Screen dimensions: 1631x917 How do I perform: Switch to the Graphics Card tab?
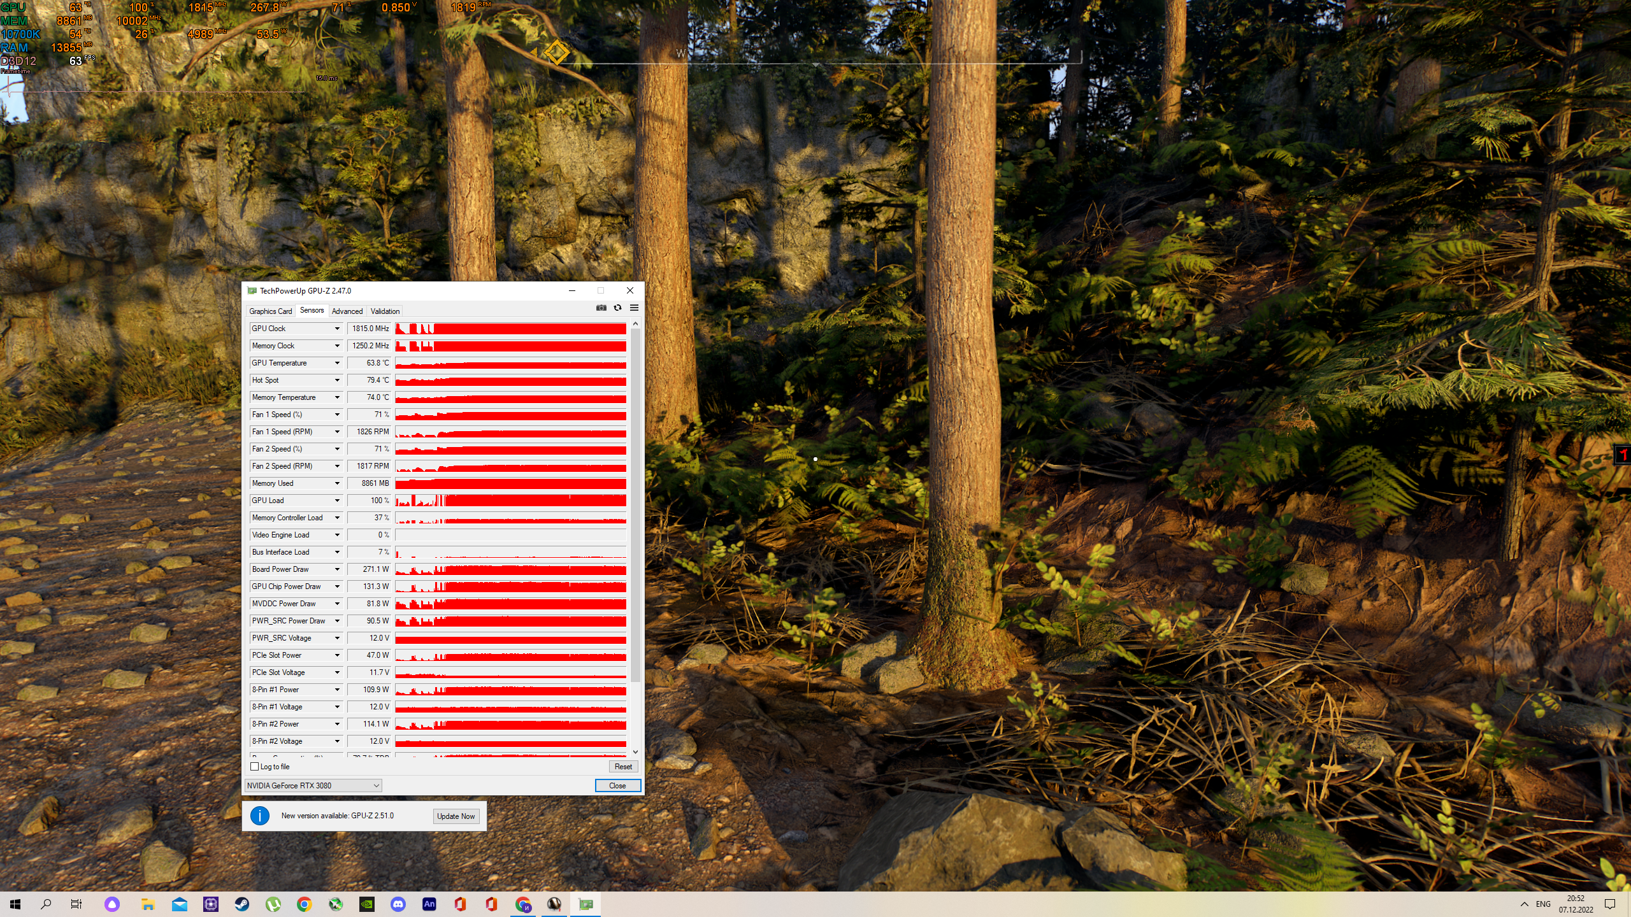click(270, 311)
